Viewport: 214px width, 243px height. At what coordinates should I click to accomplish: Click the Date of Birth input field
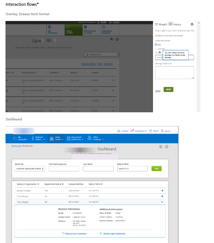(132, 169)
